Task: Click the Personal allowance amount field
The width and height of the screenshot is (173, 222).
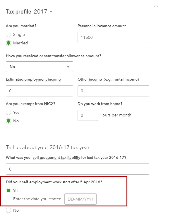Action: tap(113, 37)
